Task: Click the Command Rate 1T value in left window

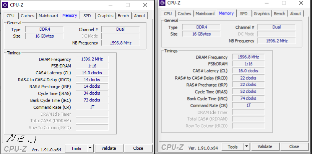Action: pos(92,107)
